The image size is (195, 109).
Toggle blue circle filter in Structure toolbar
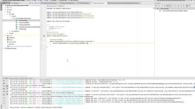click(175, 6)
